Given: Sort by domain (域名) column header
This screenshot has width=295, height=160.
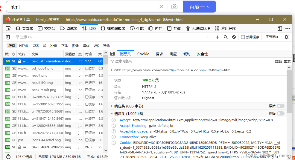Looking at the screenshot, I should pyautogui.click(x=24, y=54).
